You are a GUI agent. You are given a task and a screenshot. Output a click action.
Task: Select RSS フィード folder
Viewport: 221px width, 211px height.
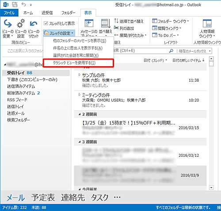pos(17,100)
